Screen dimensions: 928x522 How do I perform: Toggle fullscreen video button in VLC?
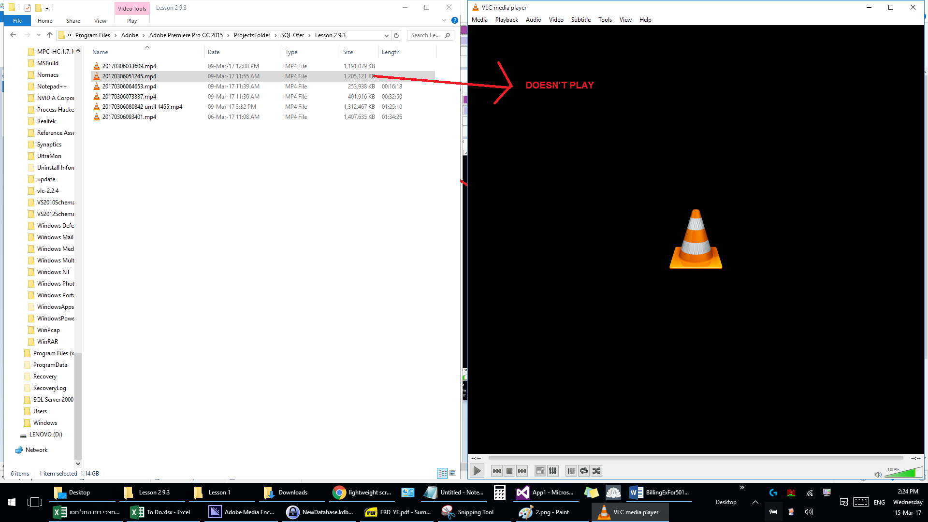click(x=540, y=471)
